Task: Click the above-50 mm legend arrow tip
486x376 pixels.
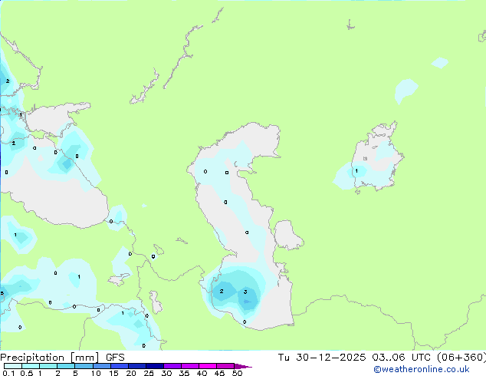Action: tap(243, 366)
